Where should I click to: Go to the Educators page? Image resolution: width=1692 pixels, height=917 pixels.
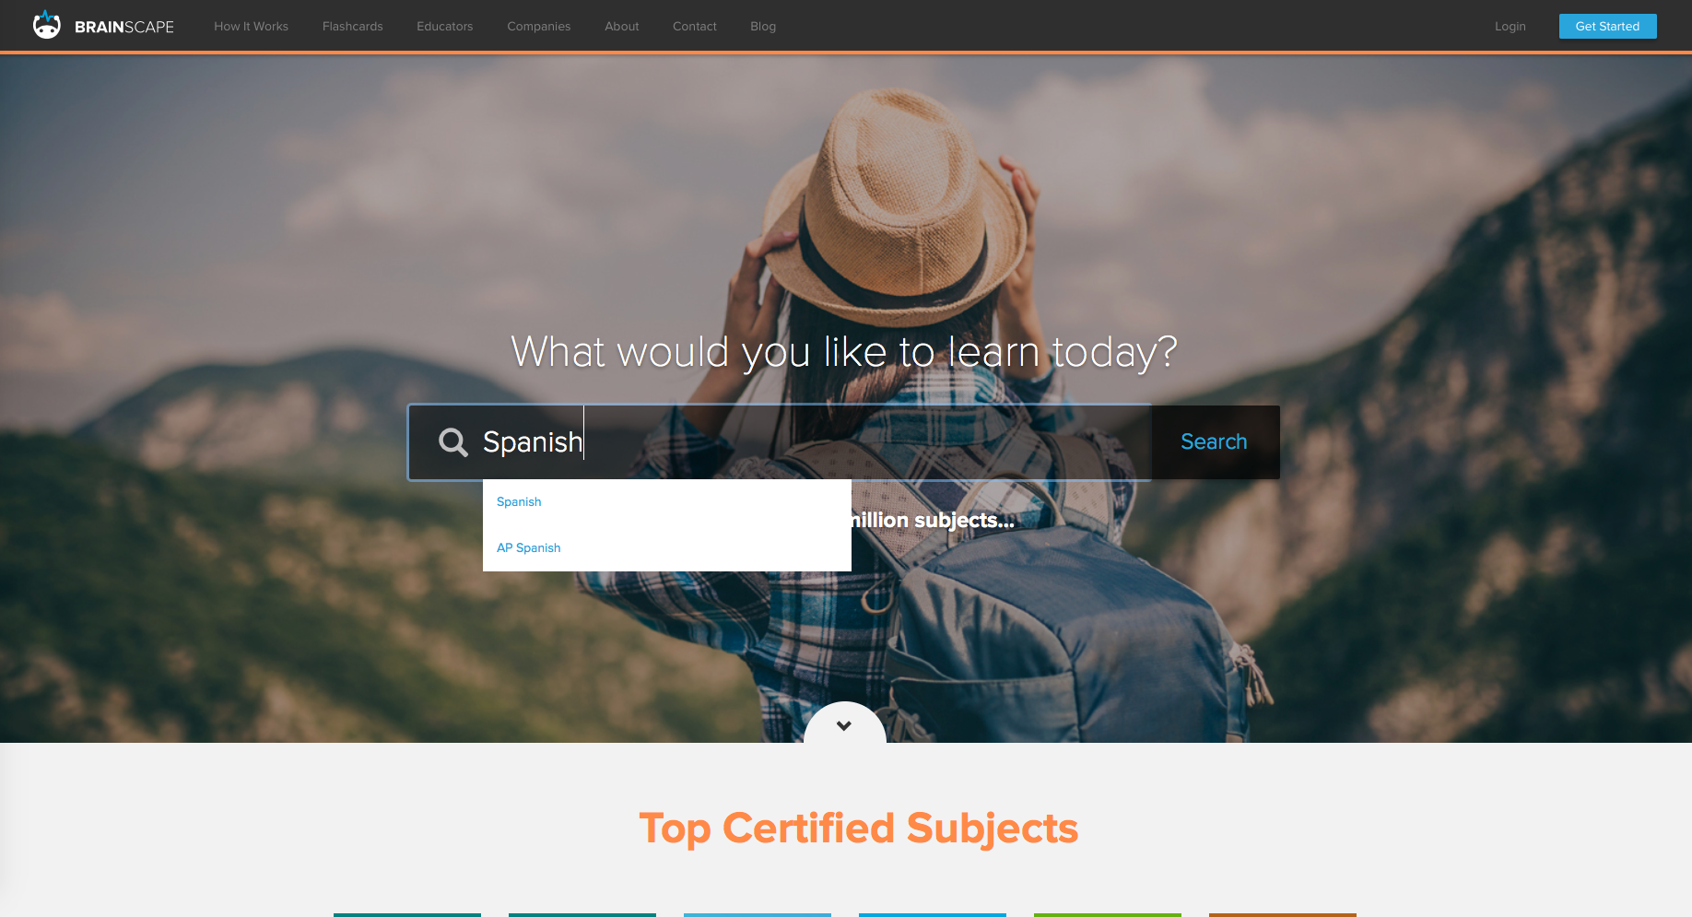tap(444, 27)
